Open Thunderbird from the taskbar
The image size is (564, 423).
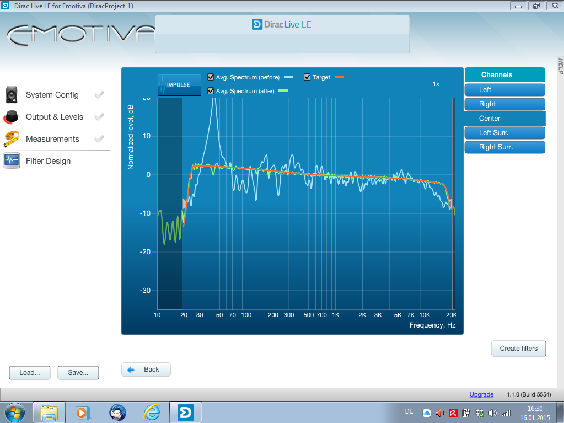point(117,412)
